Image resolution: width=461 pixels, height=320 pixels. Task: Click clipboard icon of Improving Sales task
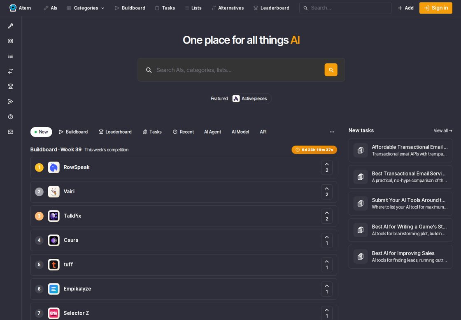coord(361,257)
